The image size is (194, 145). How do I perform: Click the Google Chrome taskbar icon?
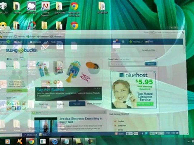(x=31, y=141)
